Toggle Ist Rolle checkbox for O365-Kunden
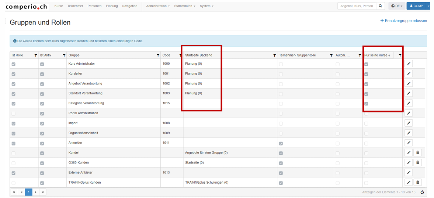Screen dimensions: 434x198 (x=14, y=163)
